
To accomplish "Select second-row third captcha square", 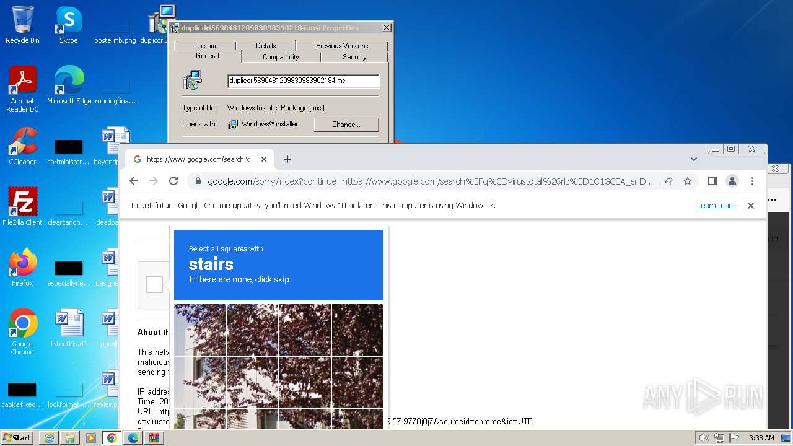I will [x=305, y=382].
